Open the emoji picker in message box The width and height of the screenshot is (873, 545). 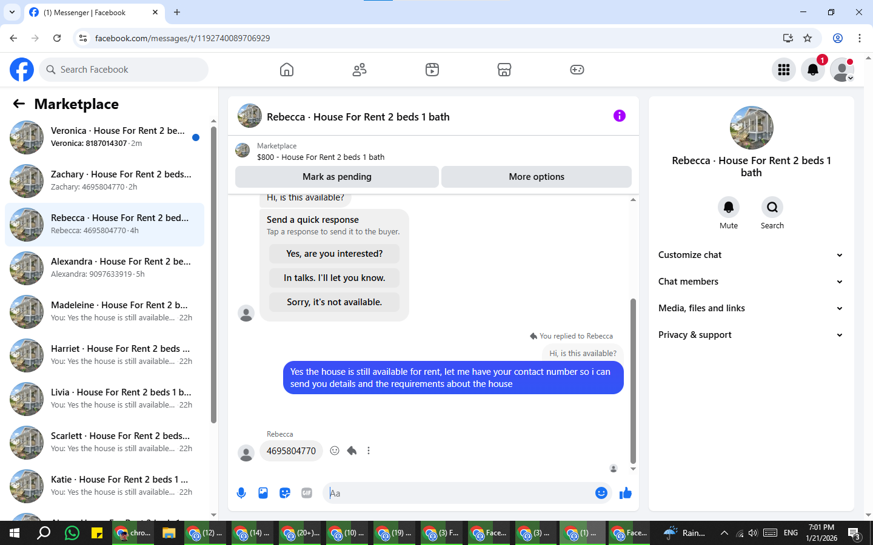[601, 493]
